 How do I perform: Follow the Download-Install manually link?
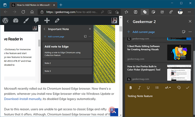pyautogui.click(x=23, y=99)
